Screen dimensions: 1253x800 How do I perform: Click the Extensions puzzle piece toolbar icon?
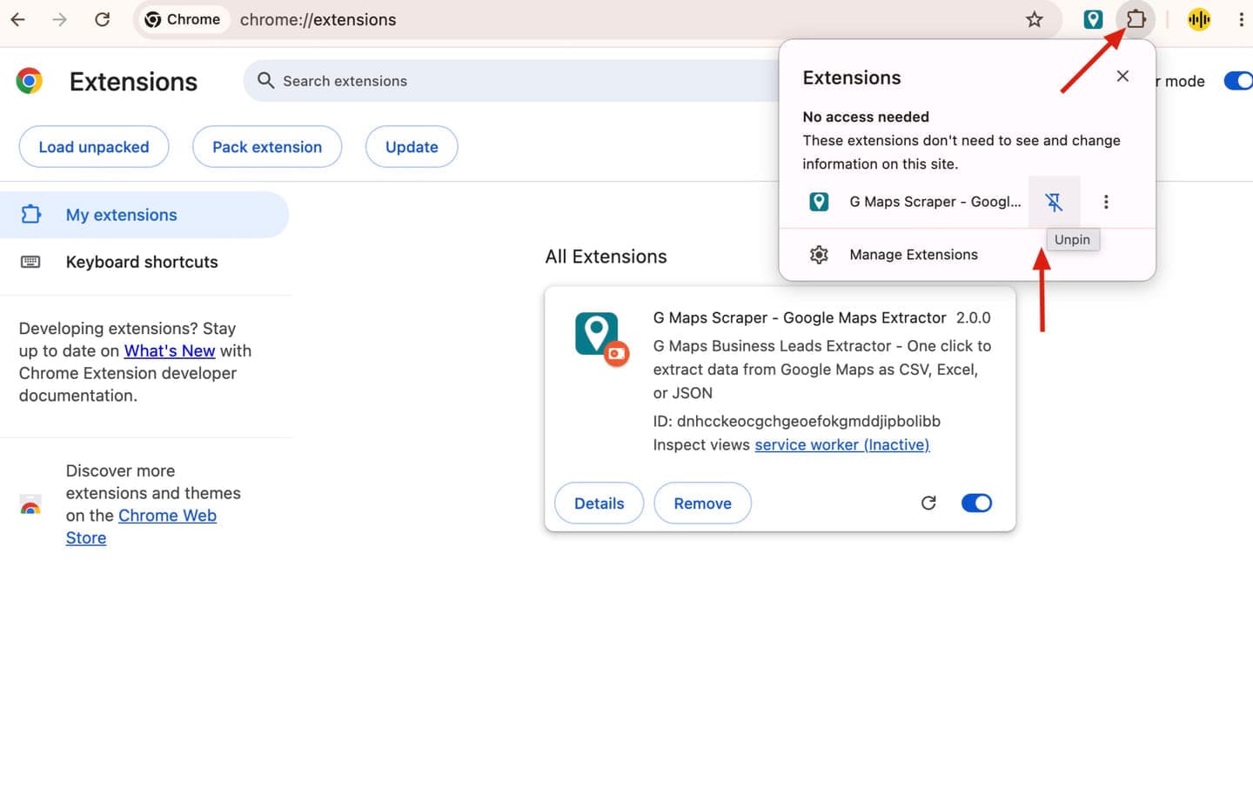[1136, 19]
